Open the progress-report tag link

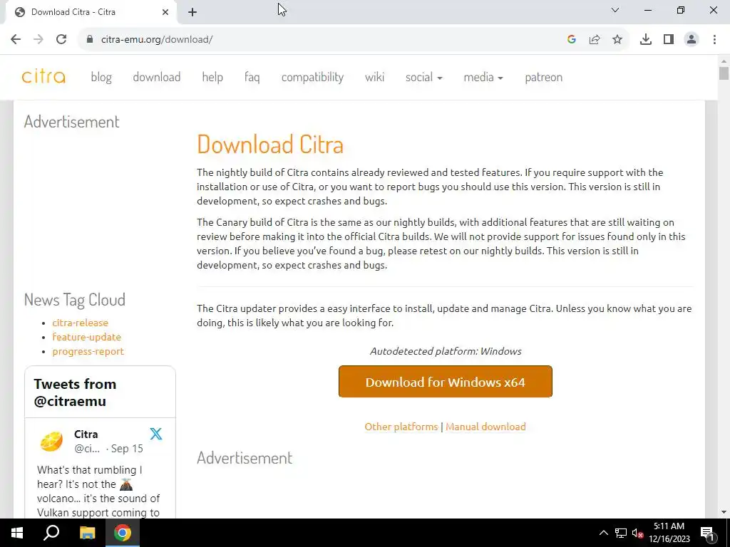tap(88, 351)
